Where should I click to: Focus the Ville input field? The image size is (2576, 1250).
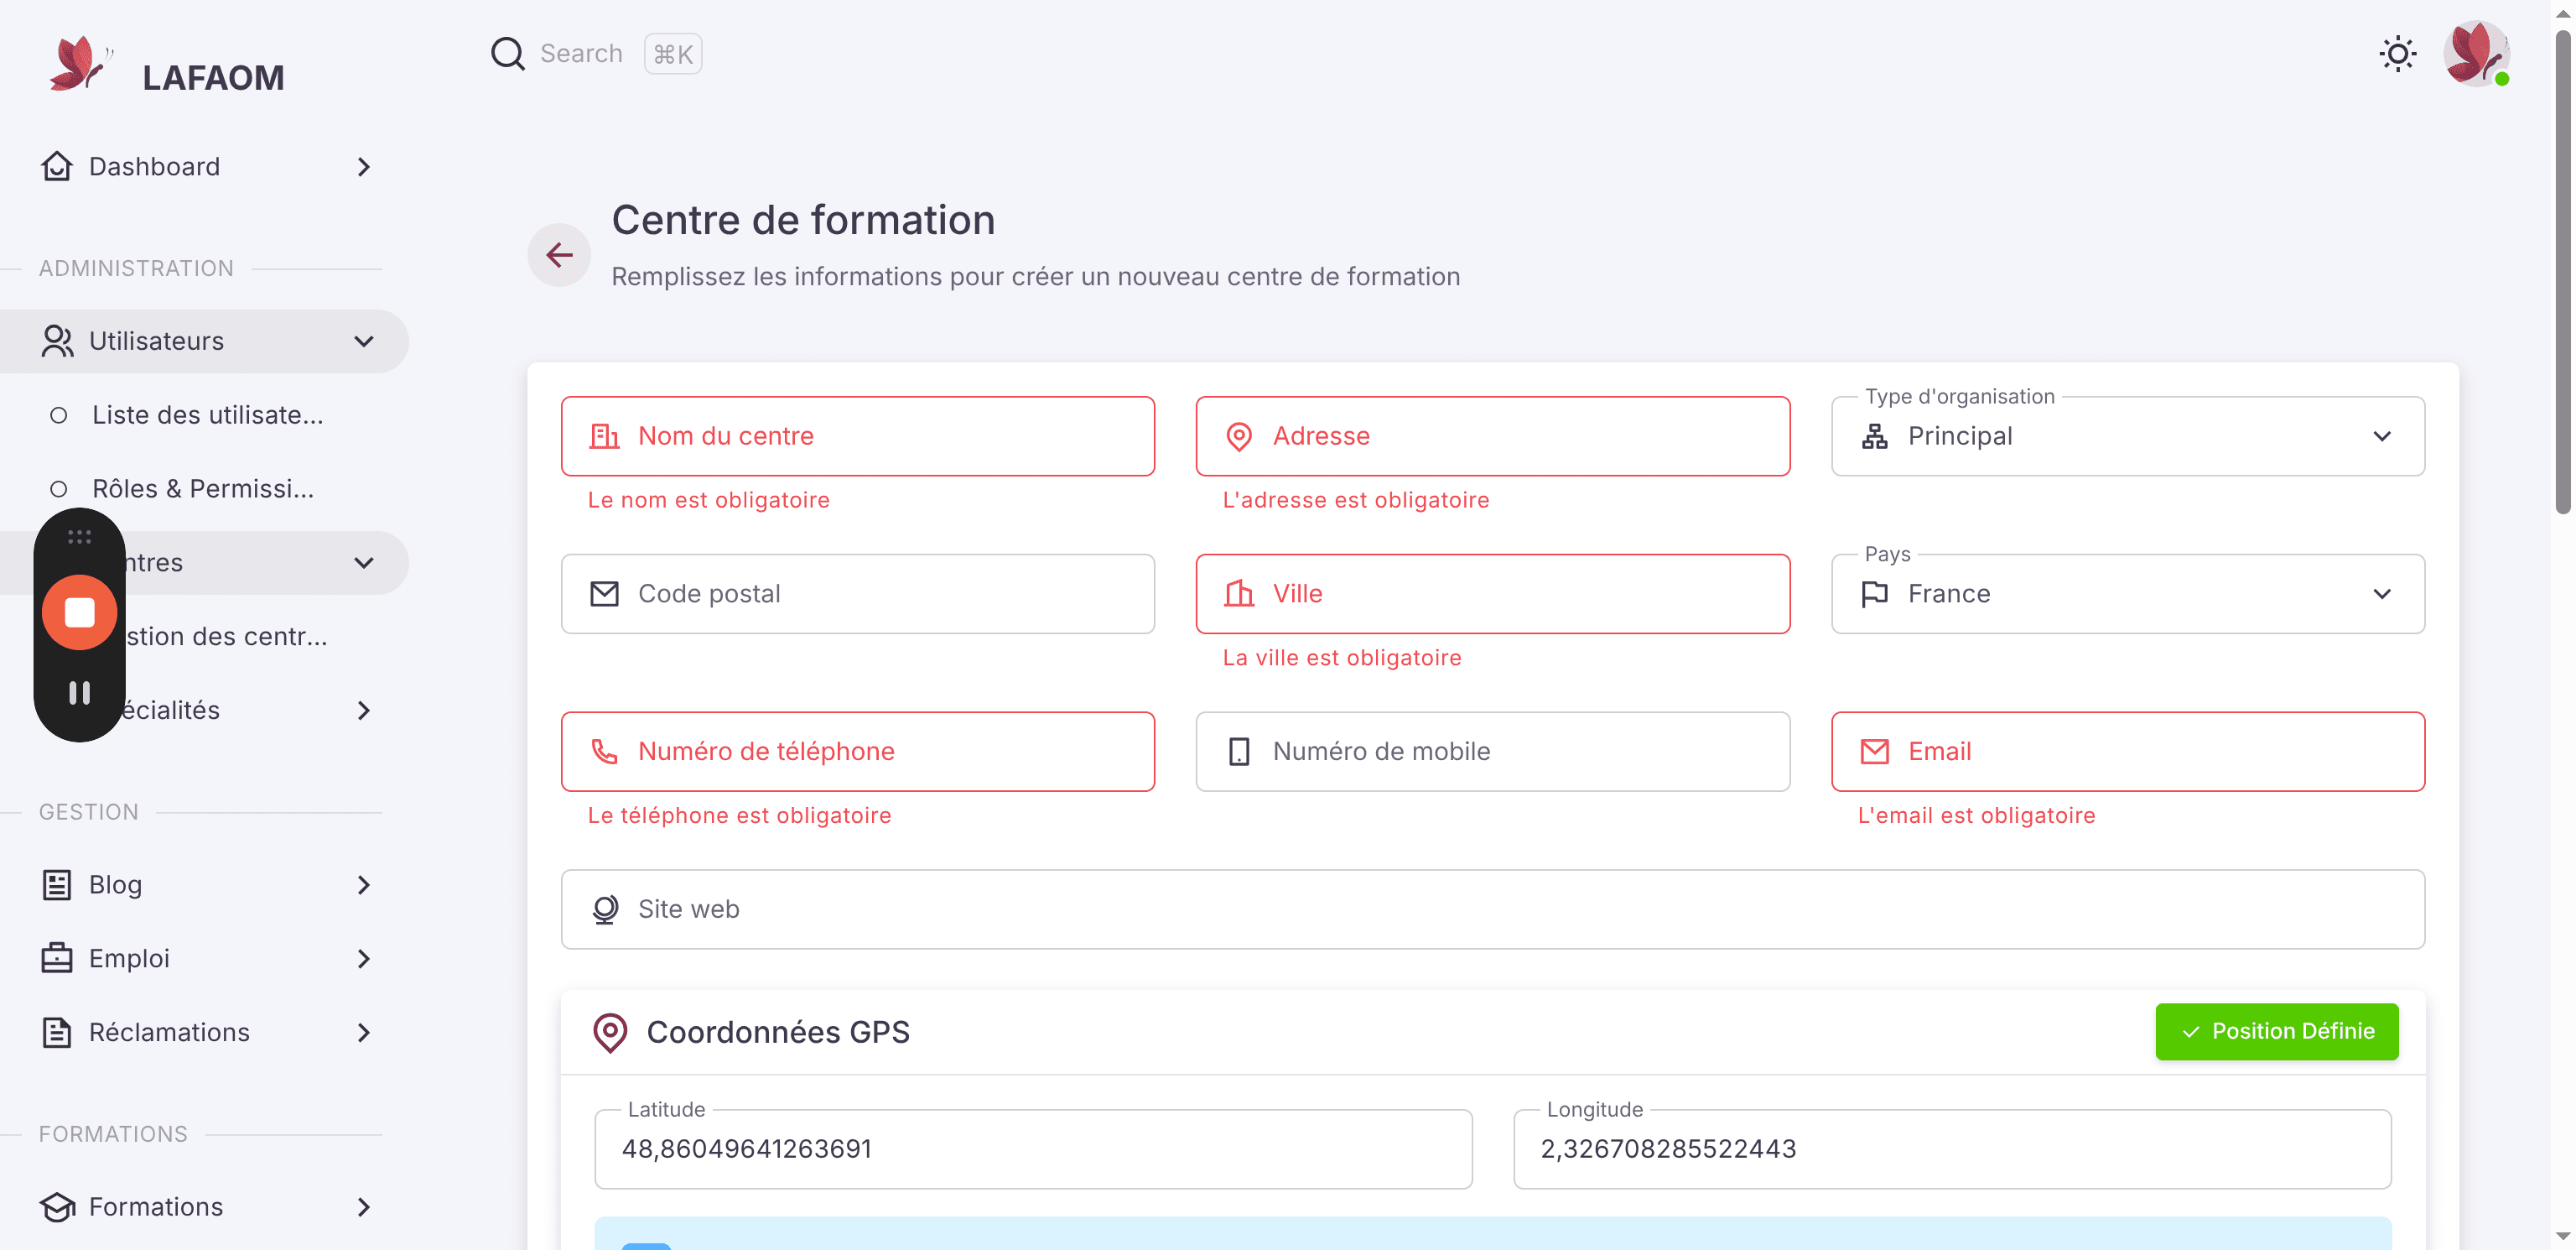1493,593
